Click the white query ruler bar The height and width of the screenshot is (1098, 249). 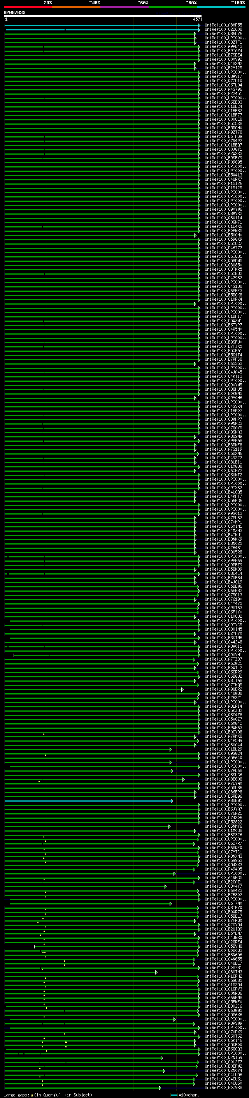point(103,16)
